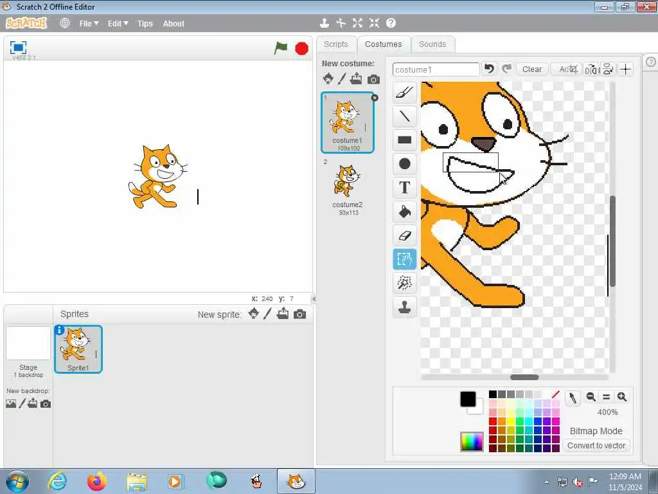658x494 pixels.
Task: Open Sprite1 info with the i badge
Action: pyautogui.click(x=60, y=330)
